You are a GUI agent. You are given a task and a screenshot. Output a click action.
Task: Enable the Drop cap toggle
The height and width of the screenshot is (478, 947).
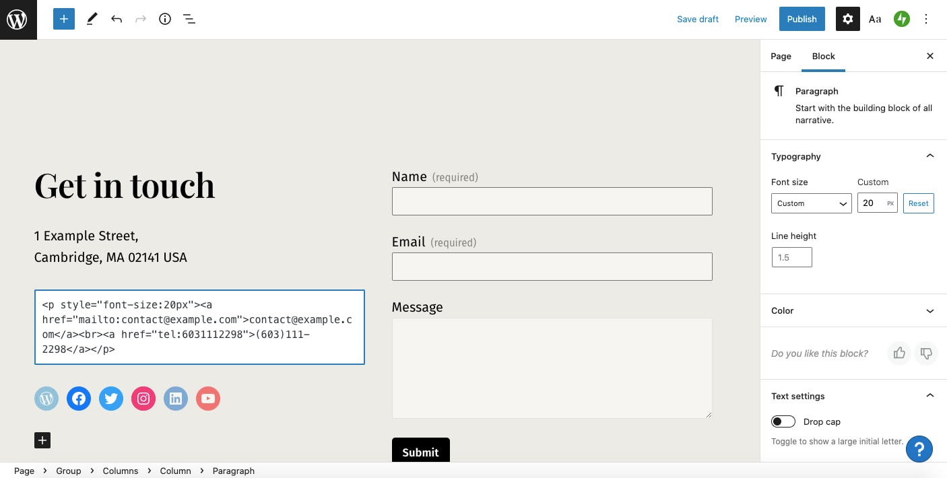pyautogui.click(x=783, y=421)
